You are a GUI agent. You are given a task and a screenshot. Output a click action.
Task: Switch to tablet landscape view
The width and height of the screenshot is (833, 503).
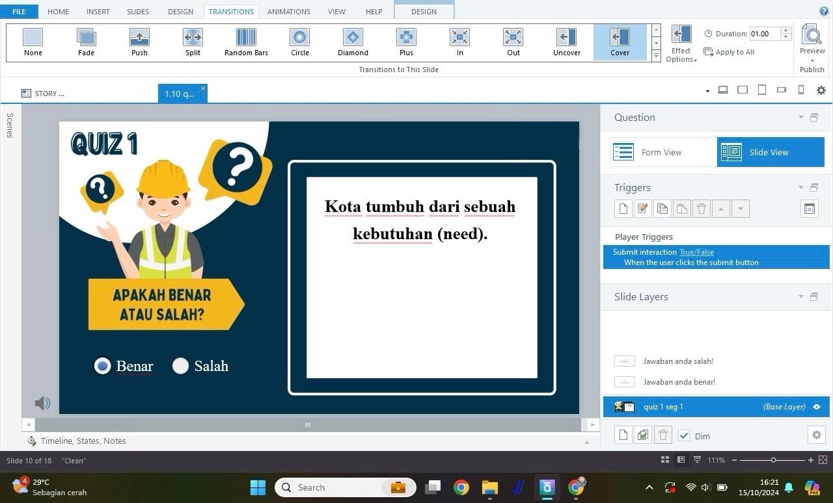[x=743, y=90]
